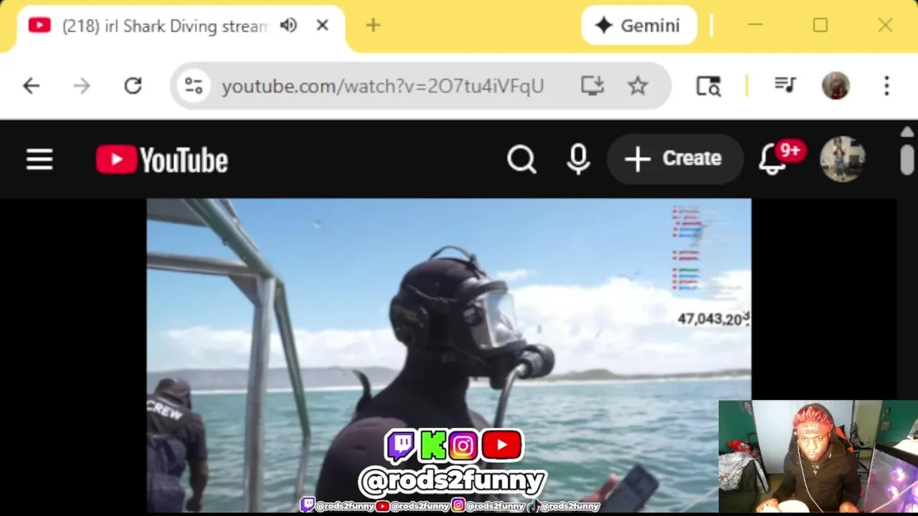Mute the tab via speaker icon
918x516 pixels.
pyautogui.click(x=288, y=26)
